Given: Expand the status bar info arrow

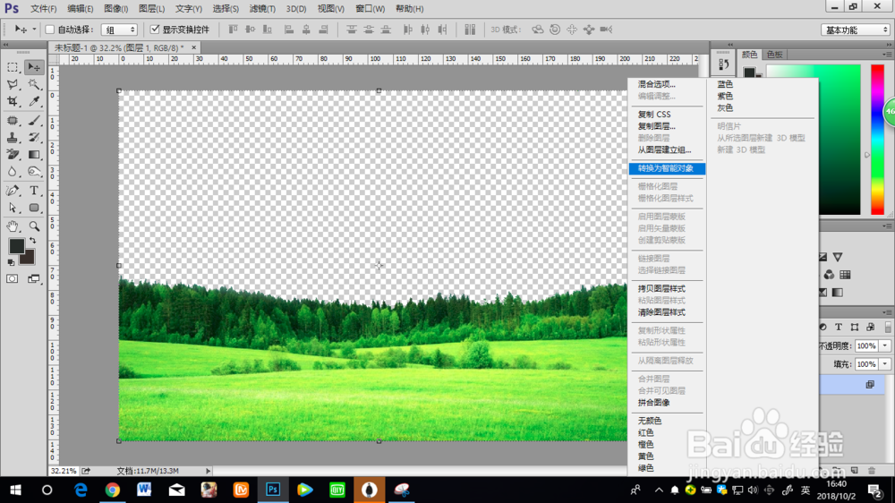Looking at the screenshot, I should [208, 471].
